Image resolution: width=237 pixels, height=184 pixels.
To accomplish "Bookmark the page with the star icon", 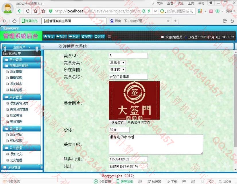I will 43,11.
